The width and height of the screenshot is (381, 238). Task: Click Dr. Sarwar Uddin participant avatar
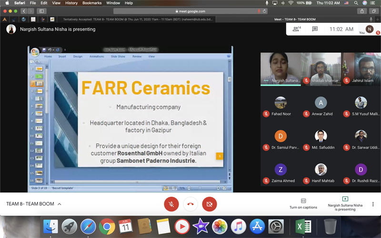361,136
